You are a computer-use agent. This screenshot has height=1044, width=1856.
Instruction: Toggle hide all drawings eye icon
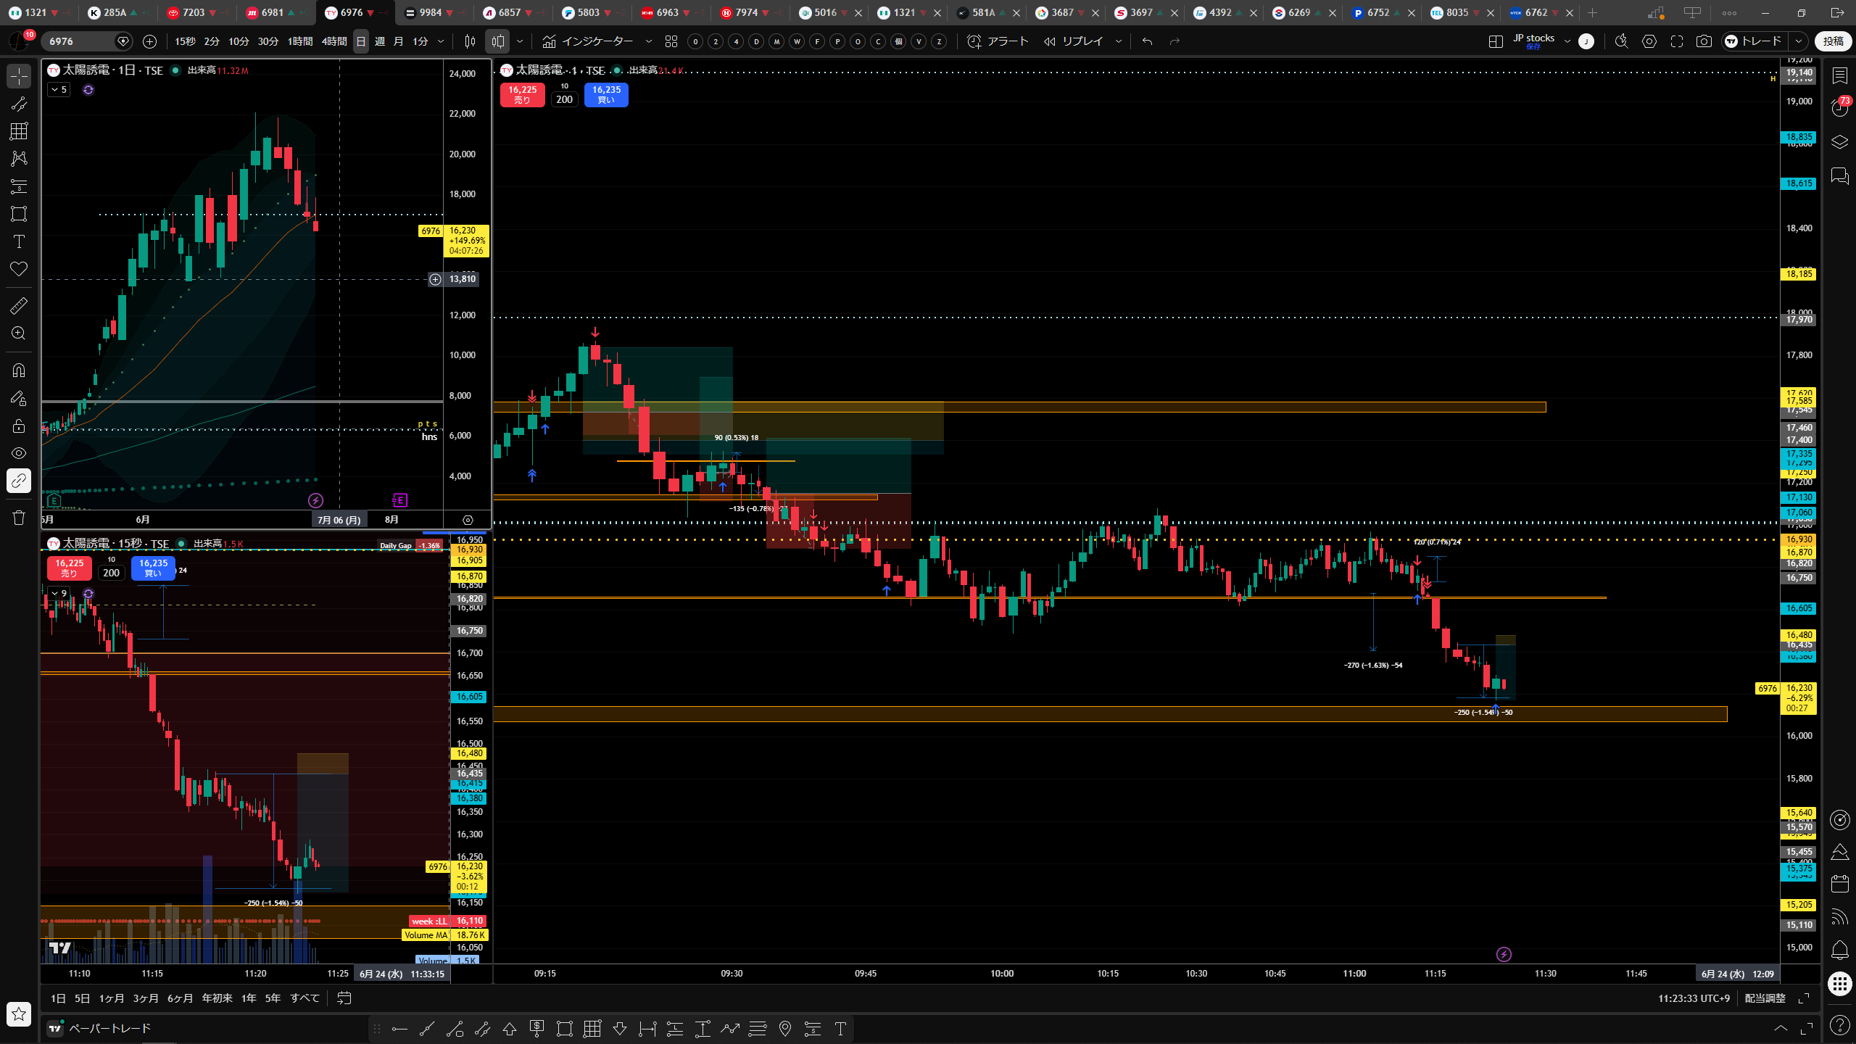[x=19, y=453]
